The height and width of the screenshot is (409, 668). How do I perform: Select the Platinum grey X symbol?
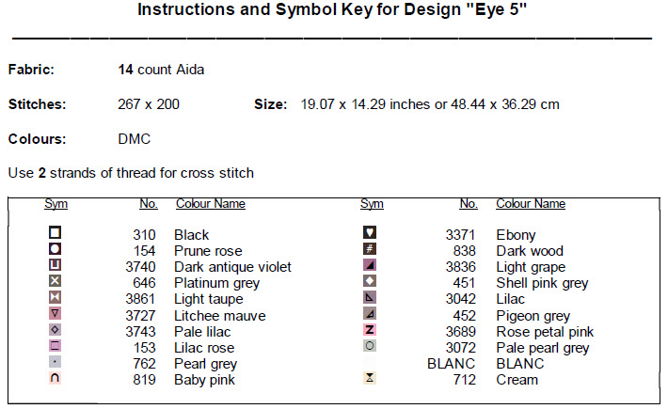pos(55,281)
